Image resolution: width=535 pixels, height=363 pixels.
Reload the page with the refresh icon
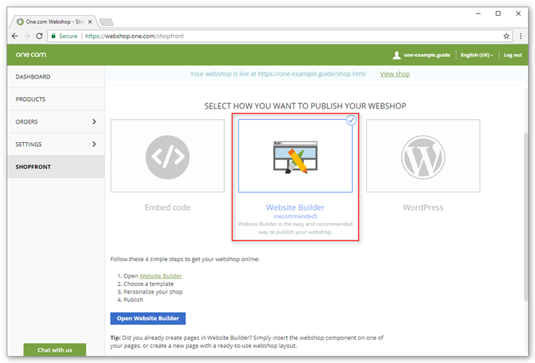pyautogui.click(x=40, y=36)
